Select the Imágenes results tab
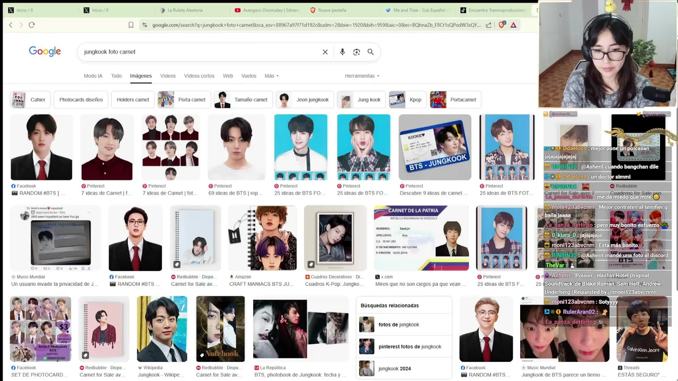Viewport: 678px width, 381px height. tap(141, 76)
